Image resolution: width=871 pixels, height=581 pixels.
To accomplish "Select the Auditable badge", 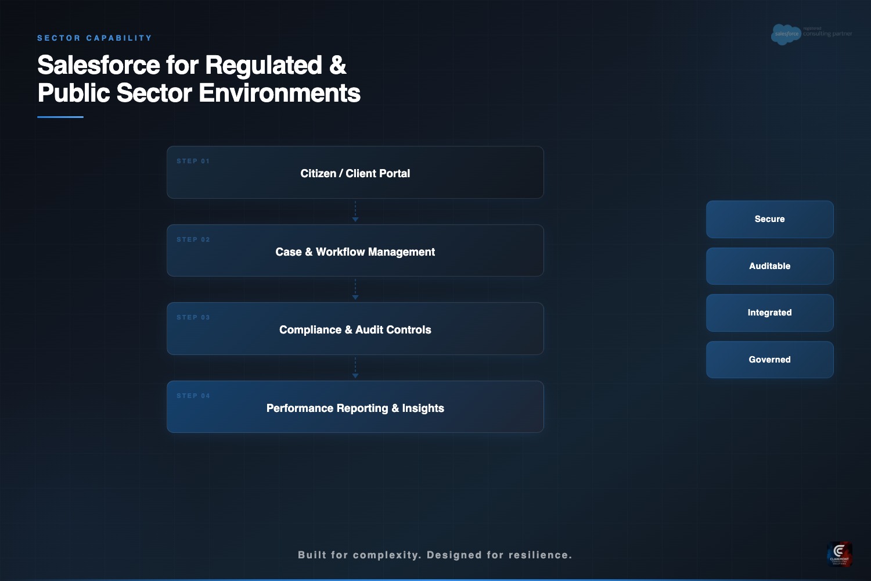I will click(x=769, y=266).
